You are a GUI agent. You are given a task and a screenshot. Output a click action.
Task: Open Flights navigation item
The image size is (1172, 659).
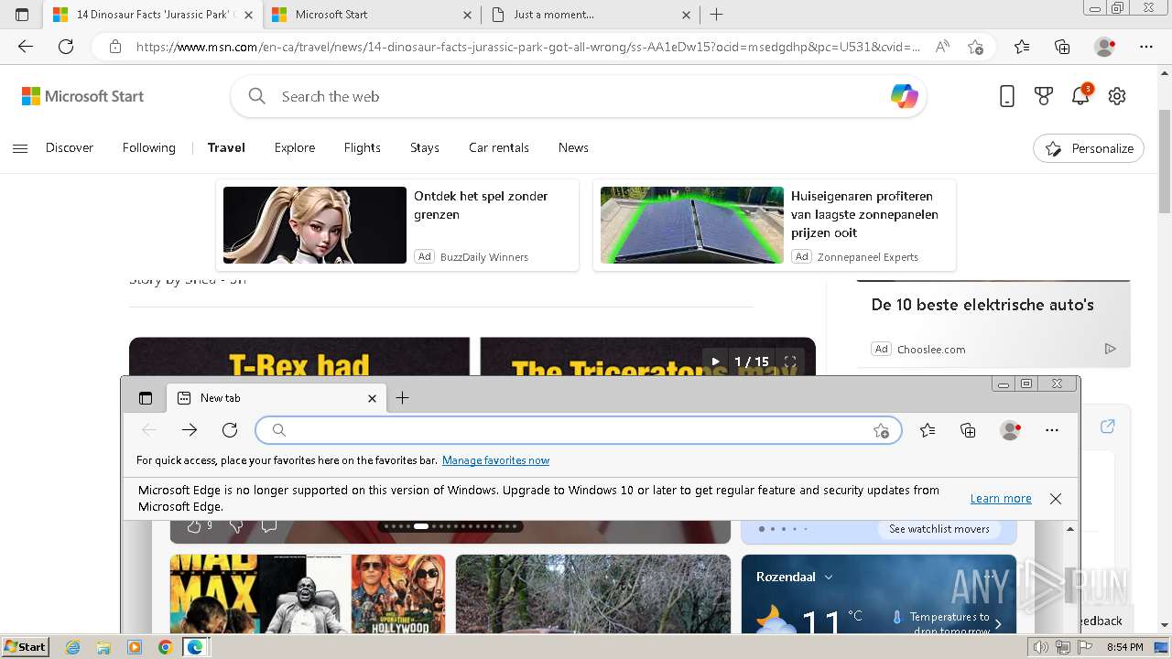tap(363, 148)
